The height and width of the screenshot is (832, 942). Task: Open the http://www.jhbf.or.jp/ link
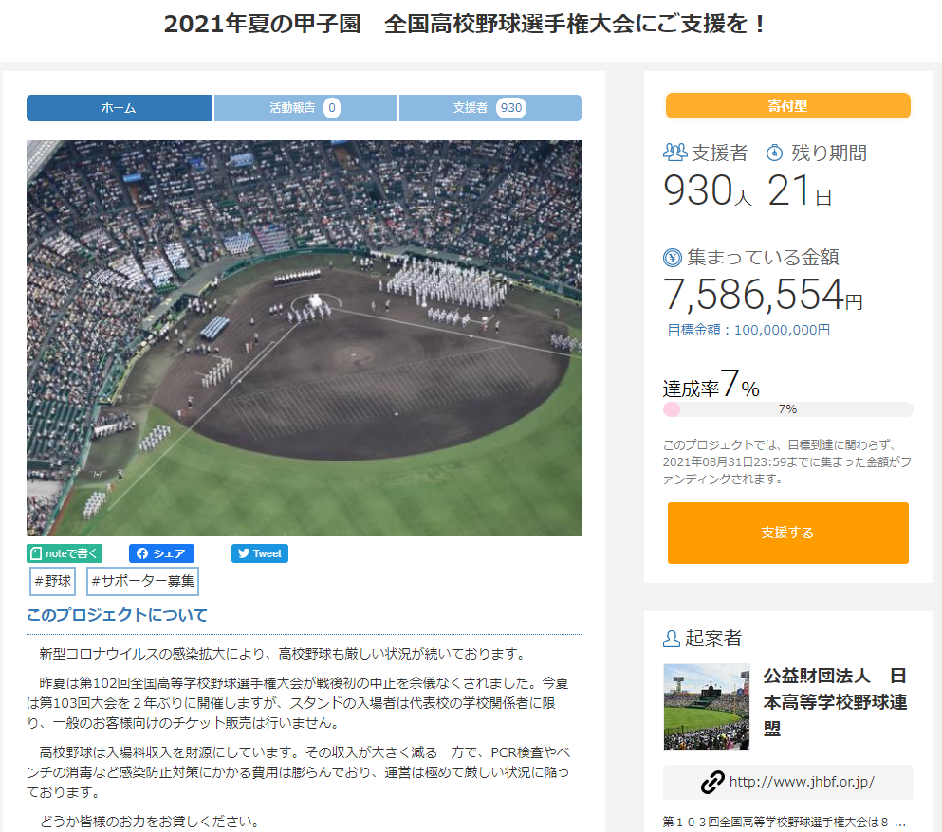coord(802,782)
